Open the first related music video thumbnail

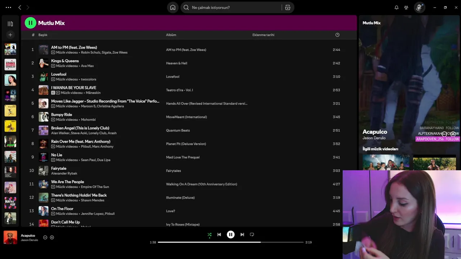coord(386,162)
